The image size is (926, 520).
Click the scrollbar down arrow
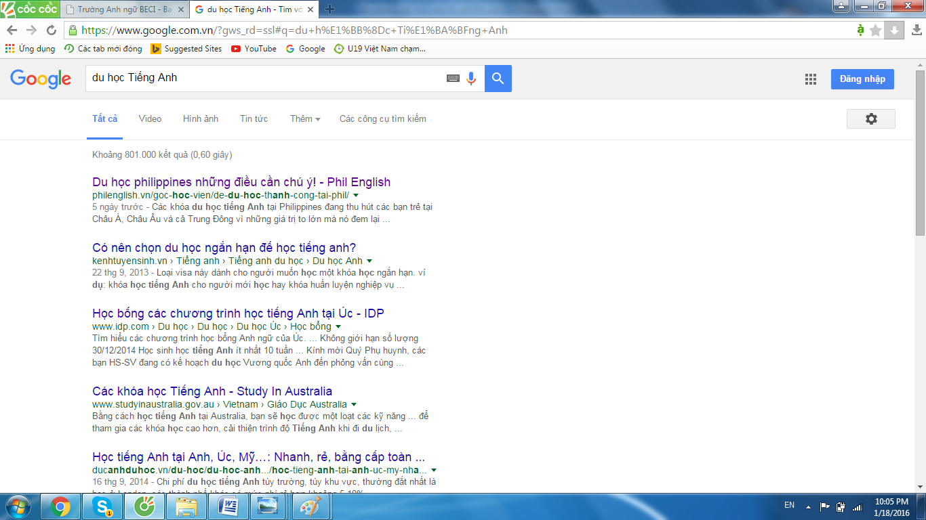[x=920, y=487]
